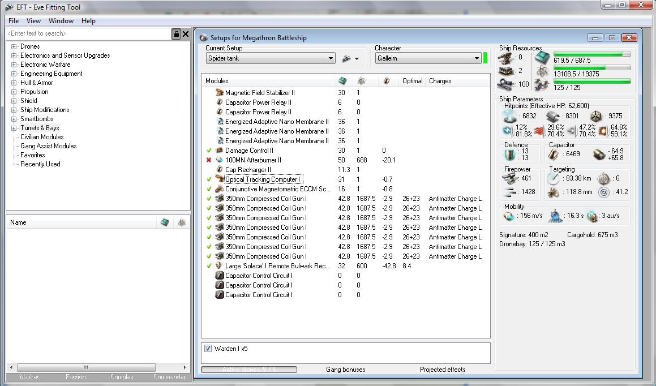Click the capacitor column header icon in Modules

click(386, 81)
